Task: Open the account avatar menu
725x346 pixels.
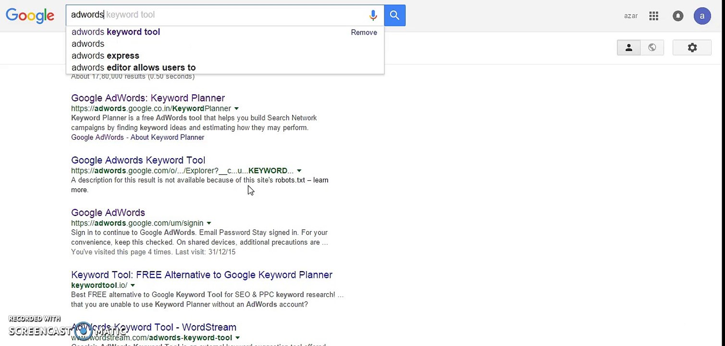Action: [x=702, y=16]
